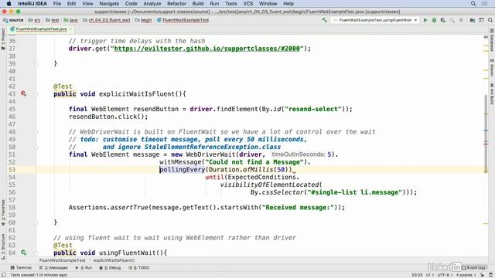The height and width of the screenshot is (278, 495).
Task: Toggle tool window quick access icon bottom-left
Action: click(x=3, y=275)
